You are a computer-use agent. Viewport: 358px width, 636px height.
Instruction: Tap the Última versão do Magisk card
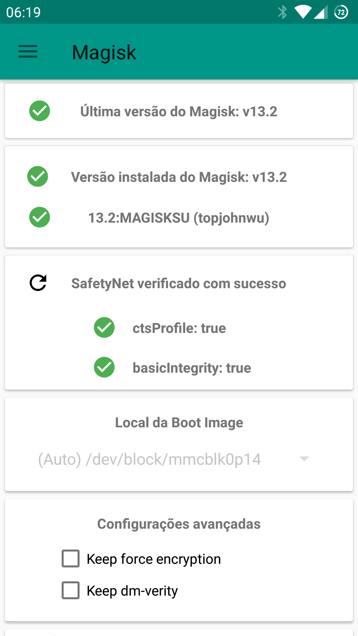(179, 111)
